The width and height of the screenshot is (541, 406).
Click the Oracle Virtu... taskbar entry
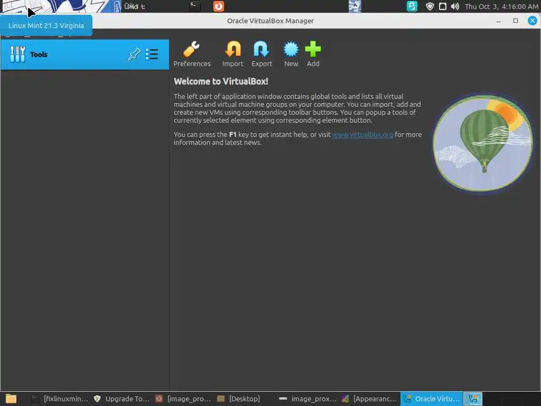(431, 399)
